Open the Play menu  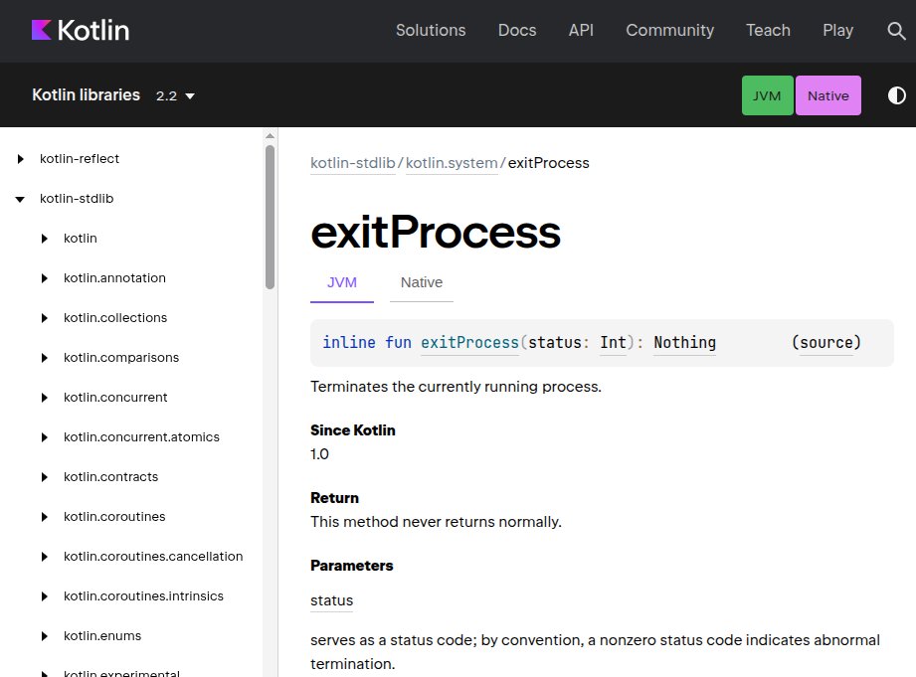point(837,31)
